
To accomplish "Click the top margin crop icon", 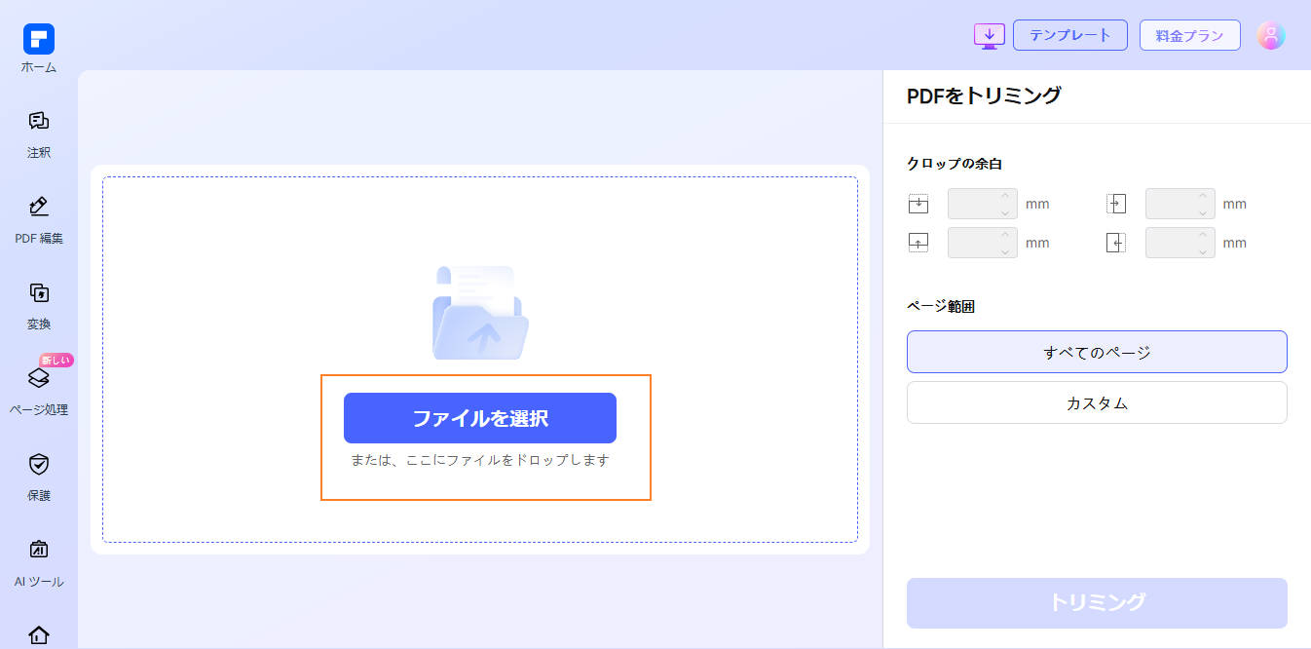I will [x=918, y=205].
